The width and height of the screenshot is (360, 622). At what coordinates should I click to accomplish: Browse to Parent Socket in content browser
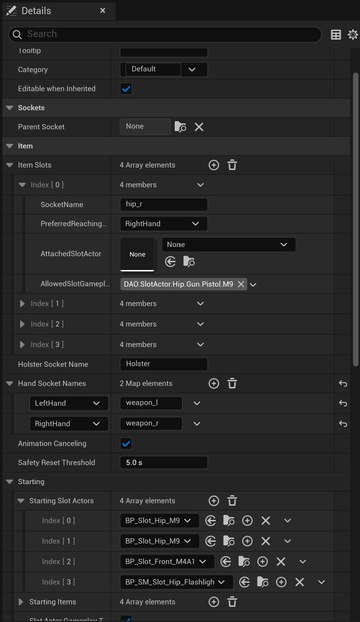tap(180, 127)
